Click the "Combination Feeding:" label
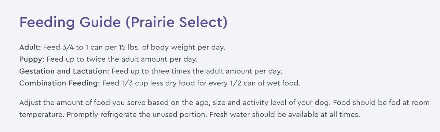 [x=59, y=83]
